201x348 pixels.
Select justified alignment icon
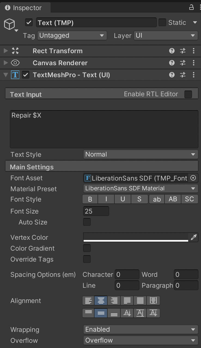coord(127,301)
